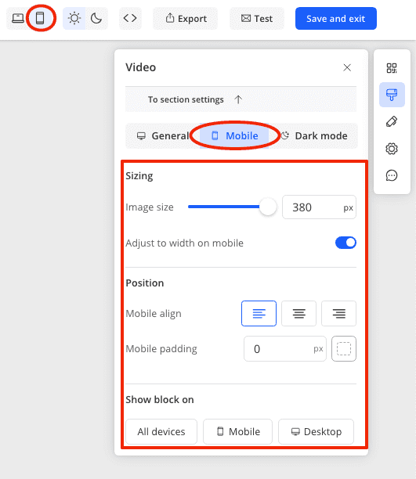Toggle Adjust to width on mobile
This screenshot has width=416, height=479.
(345, 243)
